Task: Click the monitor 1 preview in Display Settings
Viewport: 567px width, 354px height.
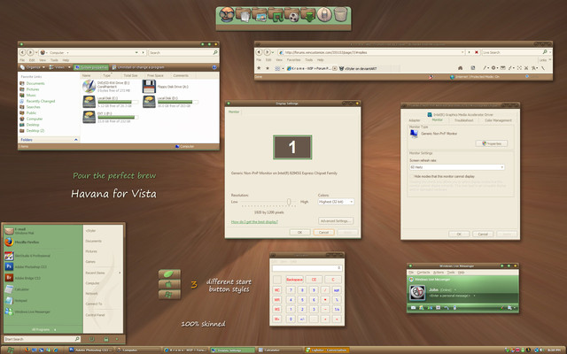Action: (x=292, y=147)
